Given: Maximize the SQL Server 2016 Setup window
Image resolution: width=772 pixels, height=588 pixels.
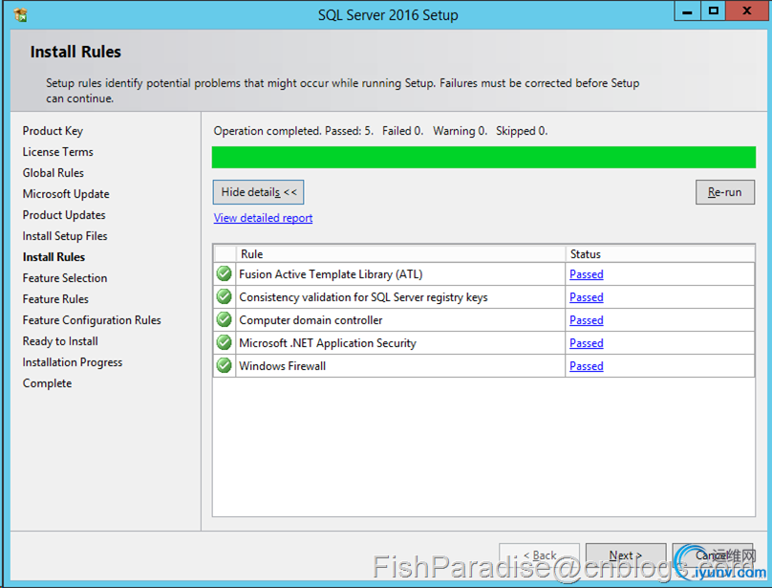Looking at the screenshot, I should [x=713, y=11].
